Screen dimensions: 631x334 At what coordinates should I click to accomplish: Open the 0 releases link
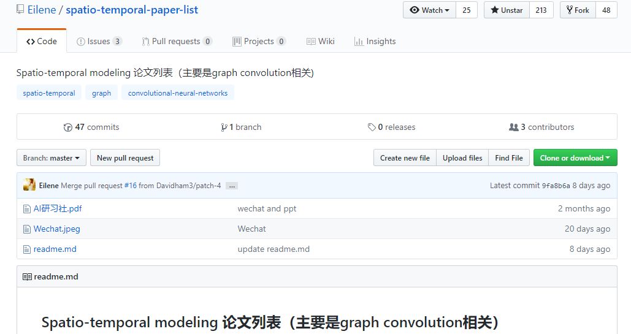tap(392, 127)
